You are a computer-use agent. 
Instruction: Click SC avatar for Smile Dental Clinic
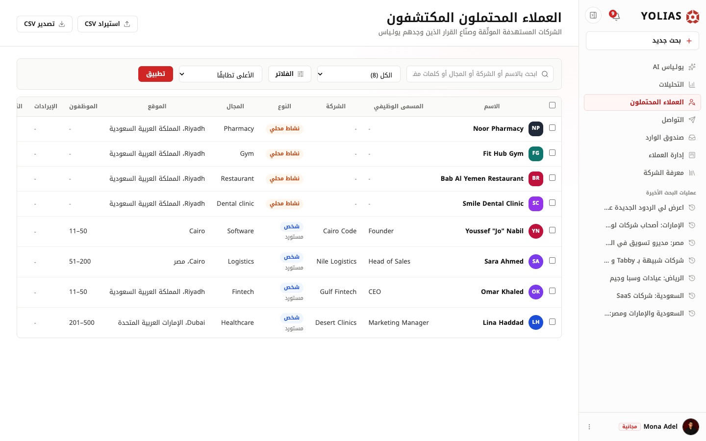(536, 203)
